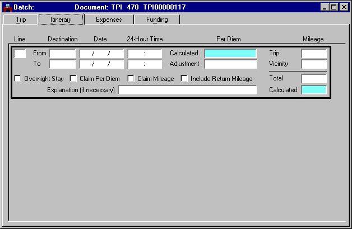This screenshot has height=229, width=352.
Task: Select the Funding tab
Action: (x=157, y=20)
